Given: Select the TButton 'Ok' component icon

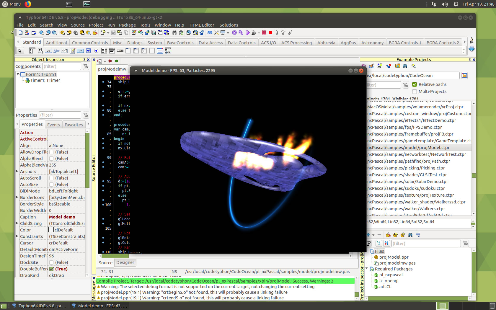Looking at the screenshot, I should tap(48, 51).
